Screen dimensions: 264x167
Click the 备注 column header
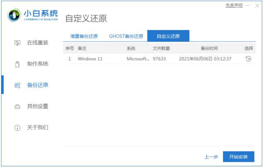pos(82,48)
